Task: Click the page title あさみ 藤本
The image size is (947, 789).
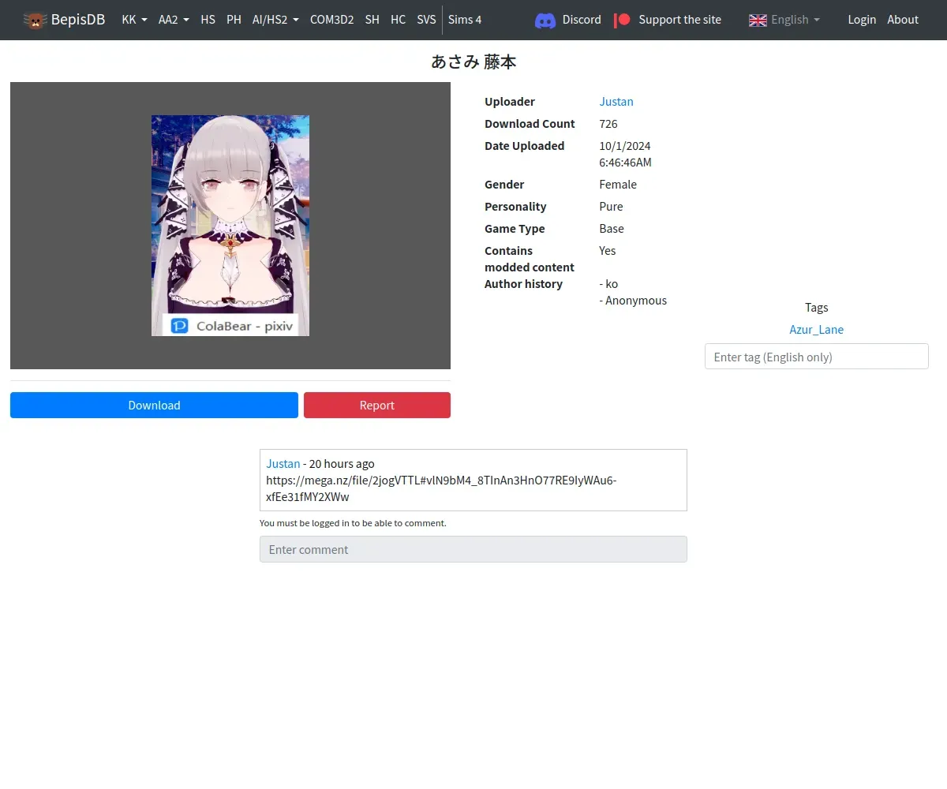Action: [473, 62]
